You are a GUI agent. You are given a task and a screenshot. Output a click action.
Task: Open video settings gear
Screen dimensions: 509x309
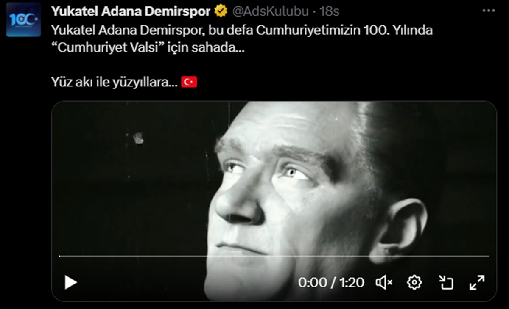pyautogui.click(x=414, y=282)
